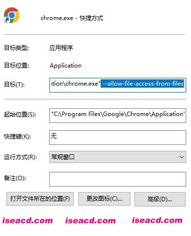Click the 备注(O) label

tap(15, 178)
